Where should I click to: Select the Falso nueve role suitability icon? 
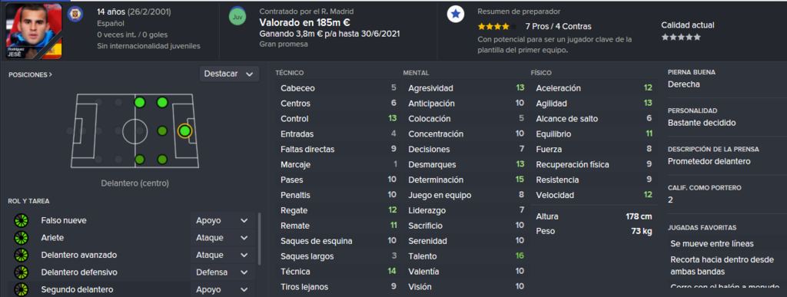(x=22, y=220)
